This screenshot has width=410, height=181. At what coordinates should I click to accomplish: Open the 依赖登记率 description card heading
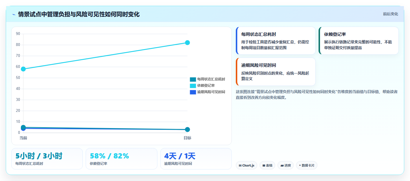pyautogui.click(x=335, y=34)
